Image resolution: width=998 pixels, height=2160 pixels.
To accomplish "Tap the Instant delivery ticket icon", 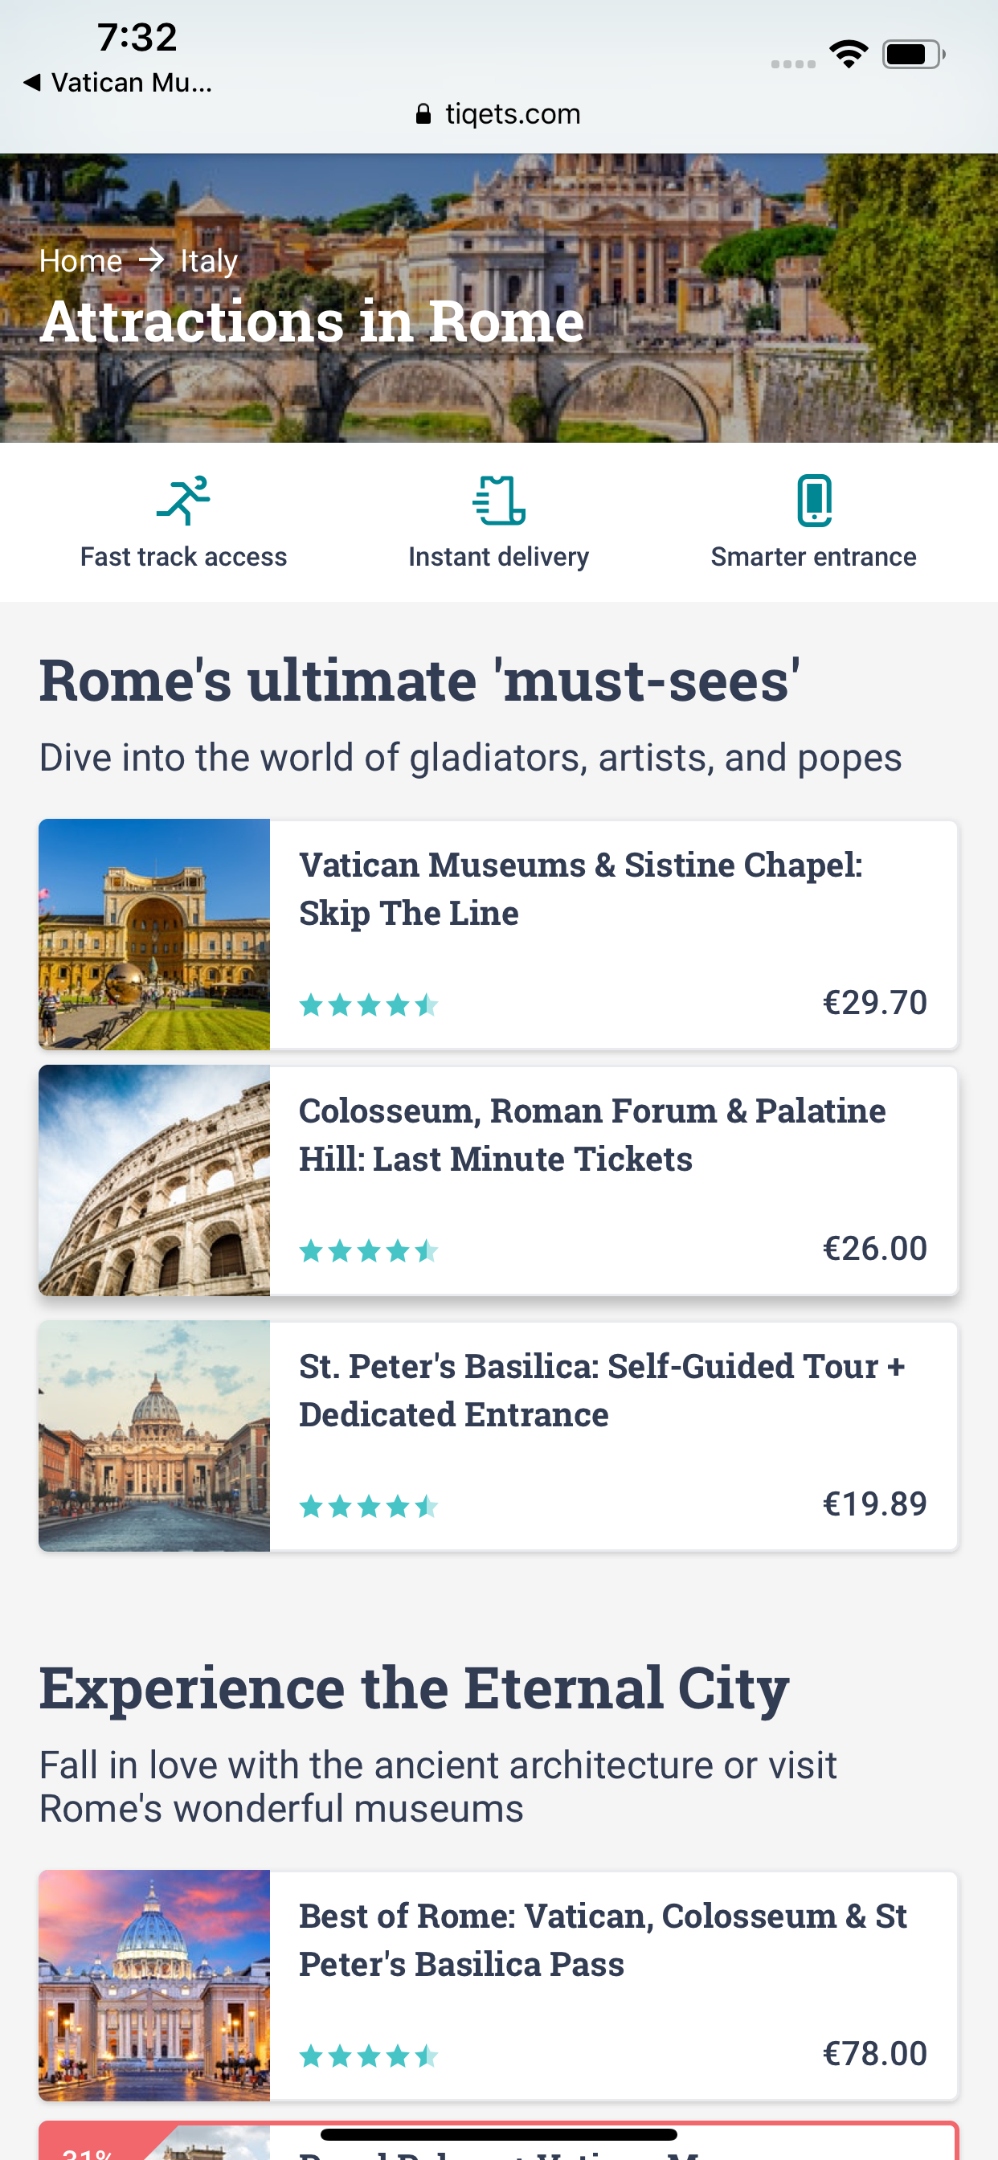I will 499,501.
